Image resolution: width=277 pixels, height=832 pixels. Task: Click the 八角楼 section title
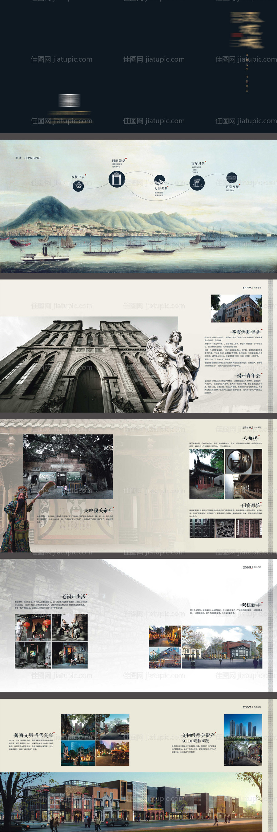click(x=250, y=438)
